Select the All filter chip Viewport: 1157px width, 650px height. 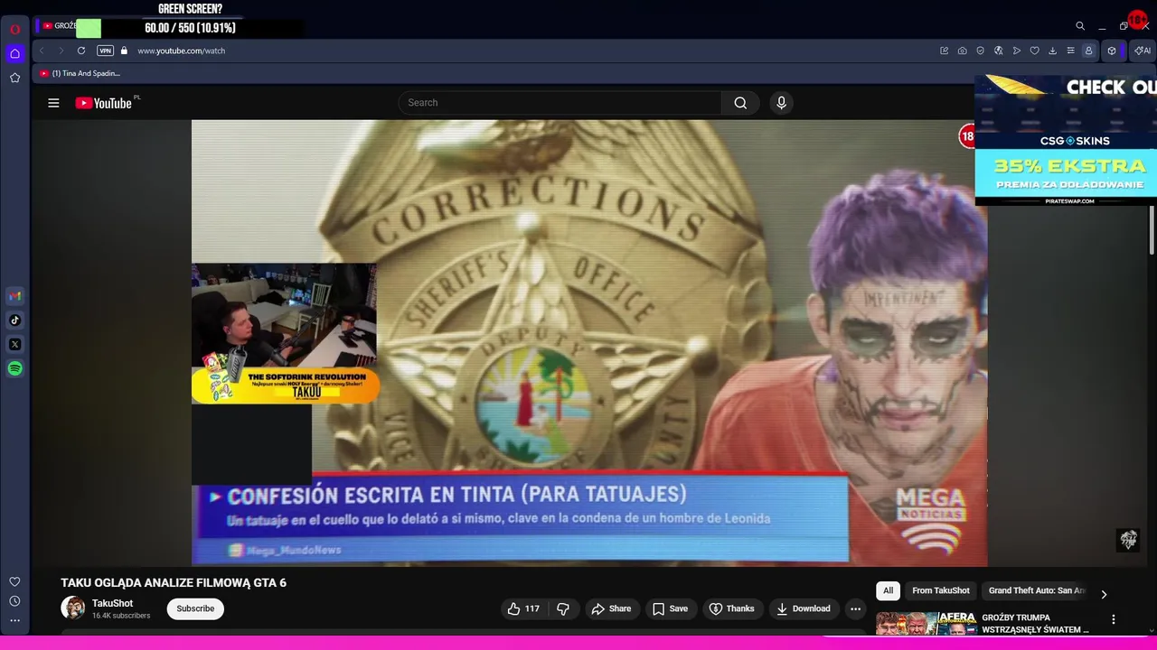[x=888, y=590]
